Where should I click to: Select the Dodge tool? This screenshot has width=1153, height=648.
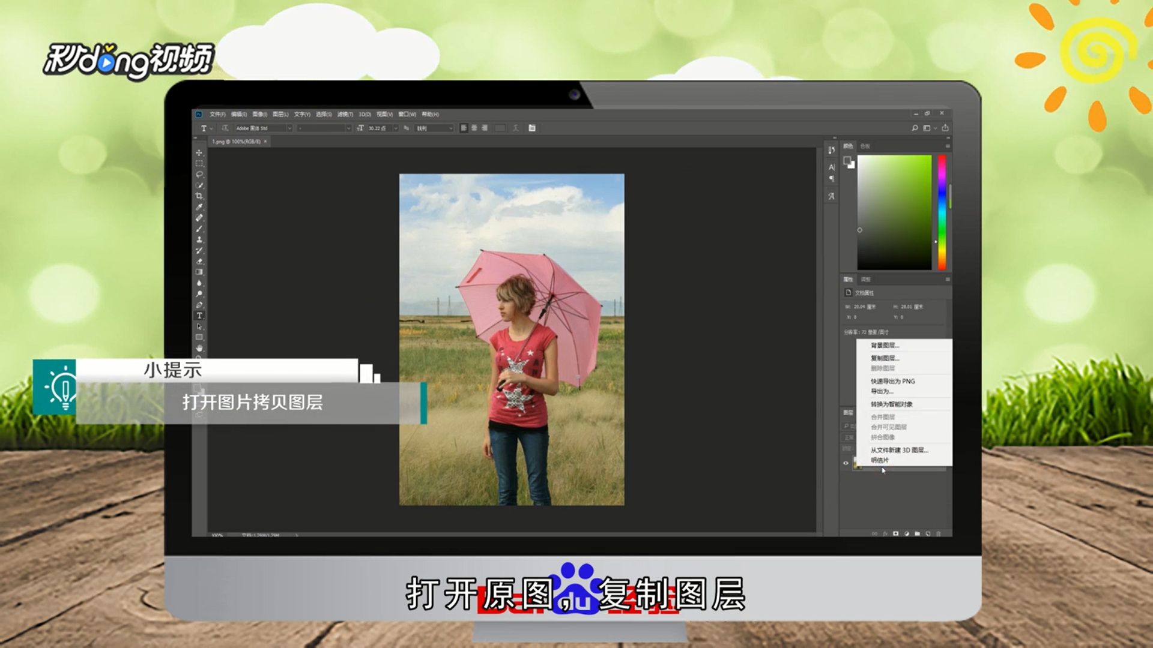point(199,294)
